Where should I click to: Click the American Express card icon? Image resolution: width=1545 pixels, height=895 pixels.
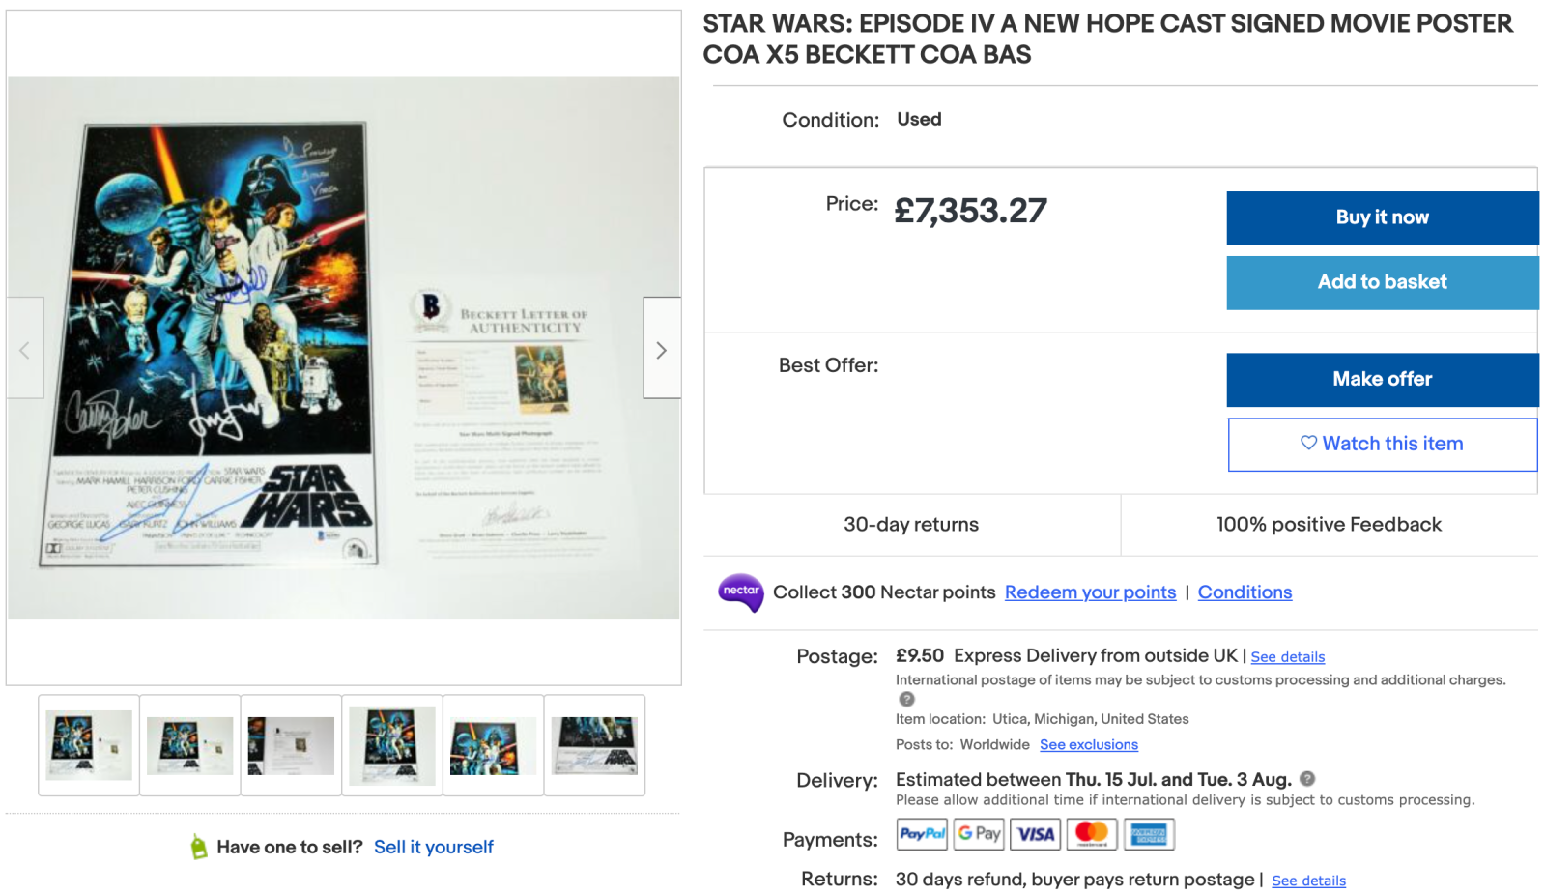pyautogui.click(x=1149, y=834)
